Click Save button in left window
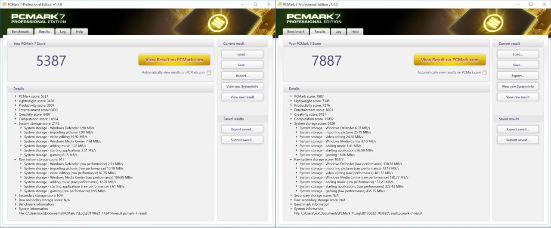 (242, 65)
